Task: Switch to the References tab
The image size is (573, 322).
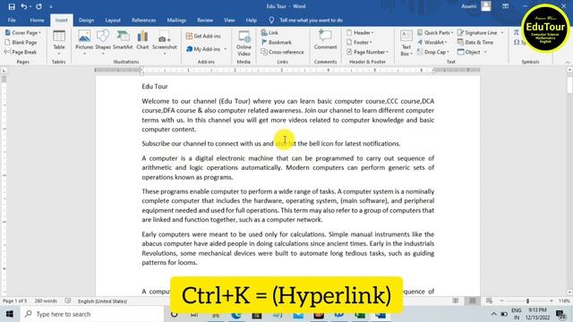Action: coord(143,20)
